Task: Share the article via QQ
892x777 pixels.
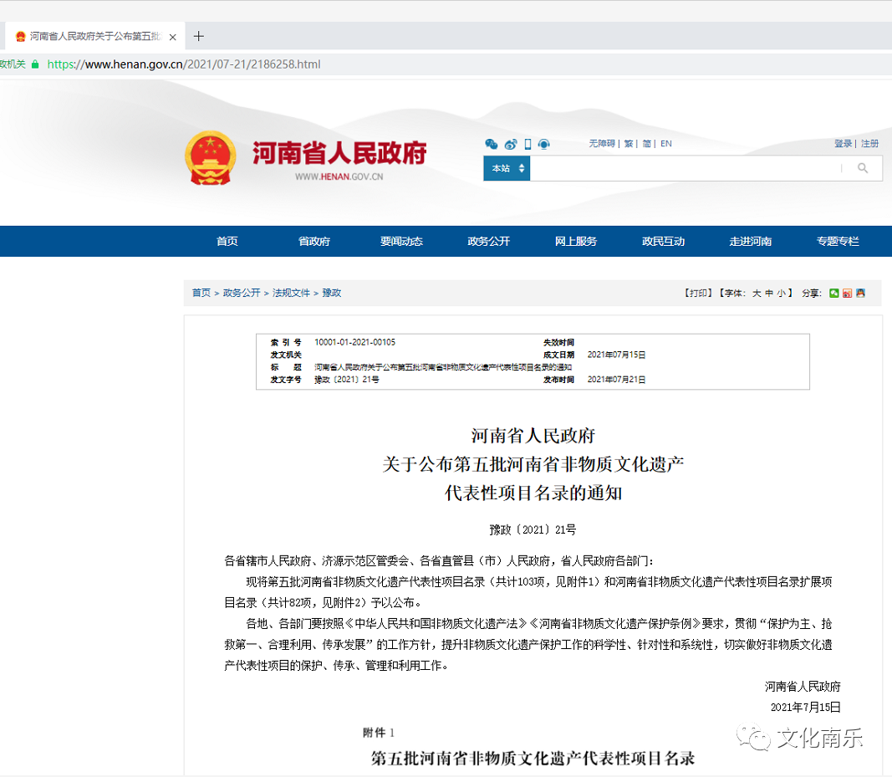Action: tap(860, 293)
